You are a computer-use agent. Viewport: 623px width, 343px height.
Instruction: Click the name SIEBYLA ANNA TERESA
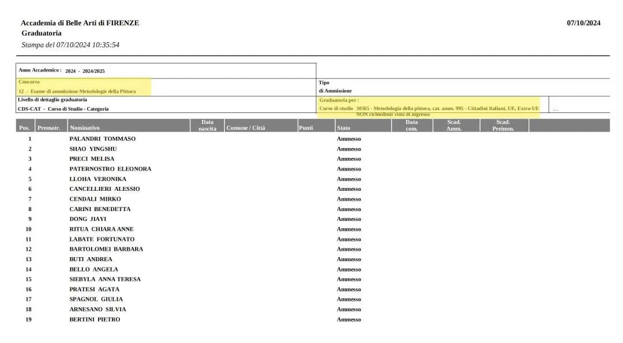click(105, 279)
